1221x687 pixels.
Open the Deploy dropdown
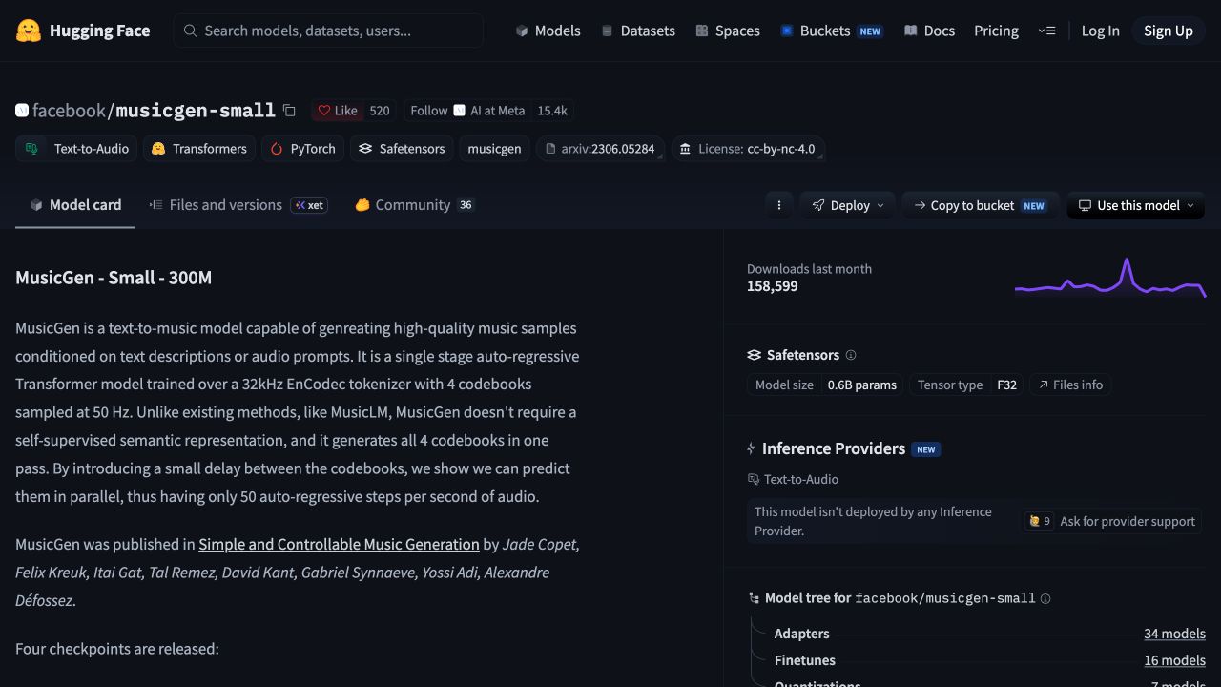click(848, 205)
